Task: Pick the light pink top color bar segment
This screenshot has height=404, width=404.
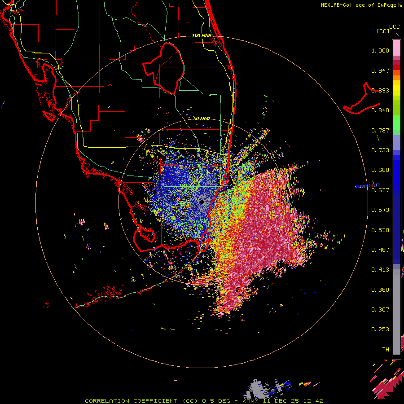Action: click(396, 48)
